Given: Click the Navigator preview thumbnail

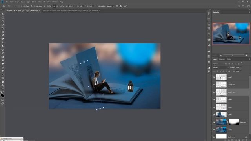Looking at the screenshot, I should tap(231, 33).
